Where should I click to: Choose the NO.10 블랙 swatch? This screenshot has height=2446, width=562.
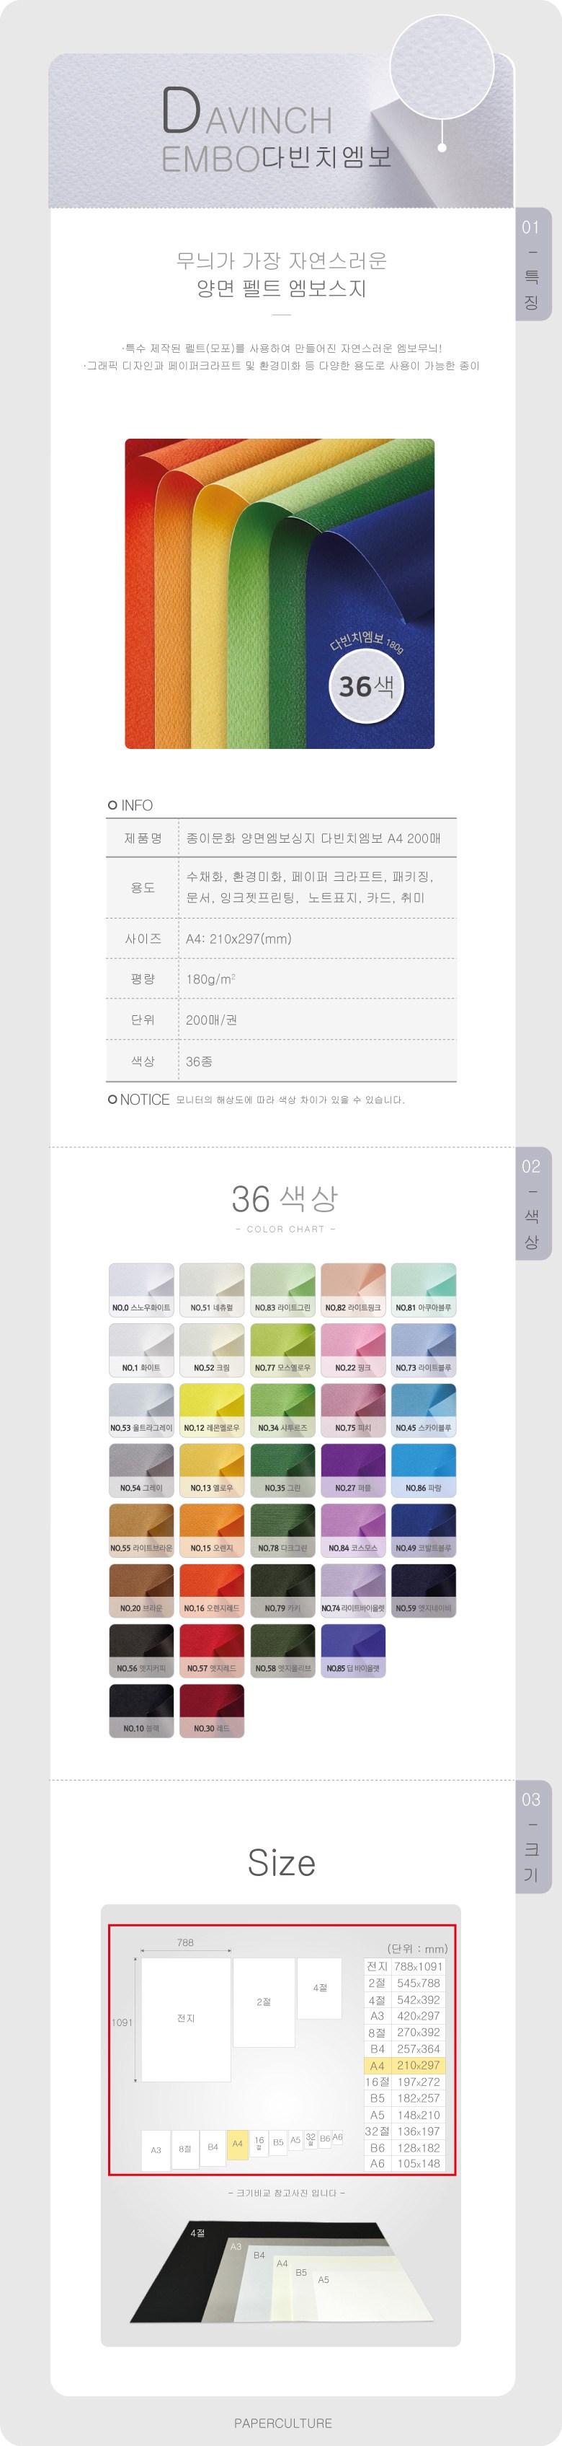coord(141,1710)
